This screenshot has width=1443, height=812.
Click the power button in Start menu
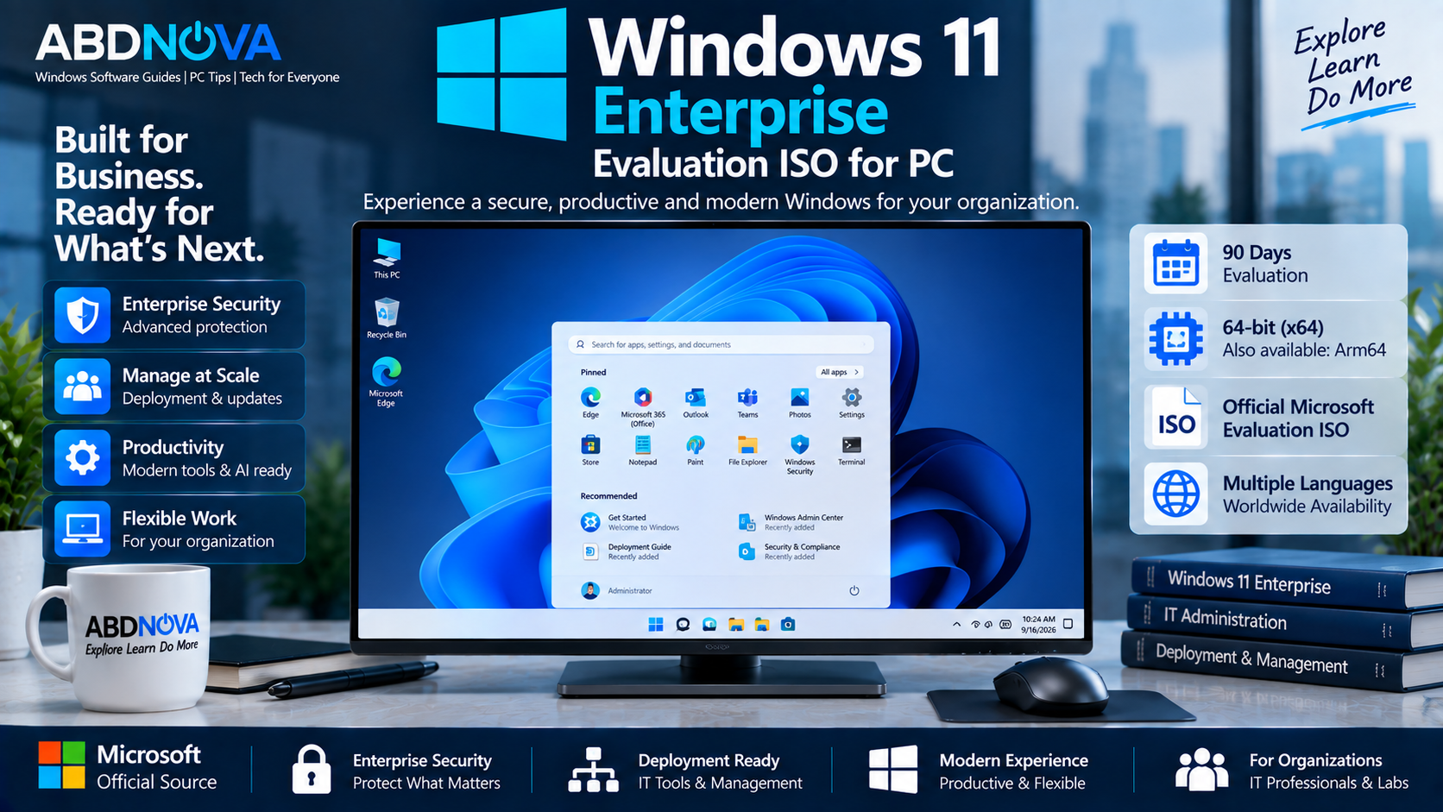tap(854, 591)
